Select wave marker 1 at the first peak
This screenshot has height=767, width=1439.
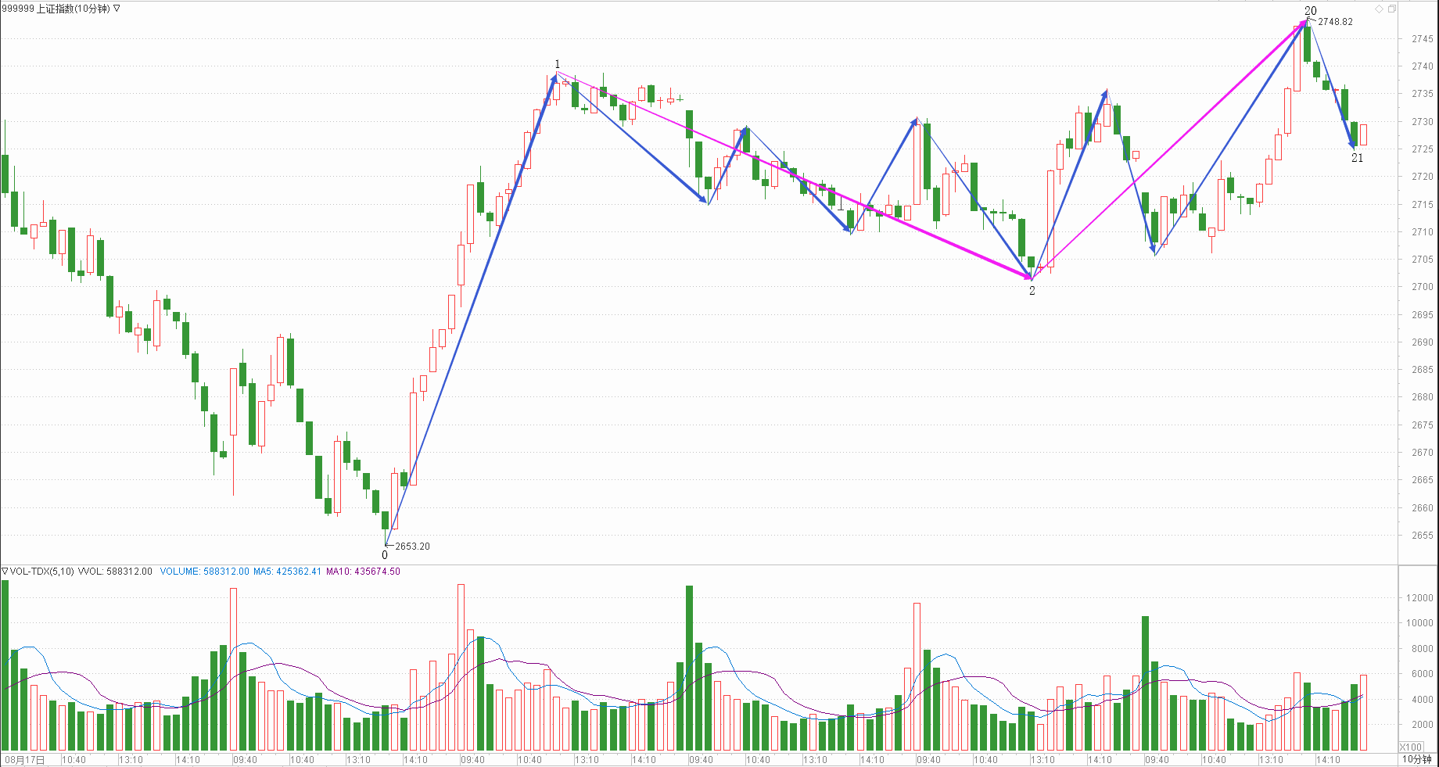(557, 64)
